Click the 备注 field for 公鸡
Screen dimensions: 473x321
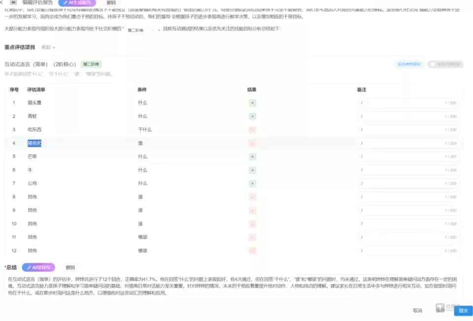click(x=408, y=183)
